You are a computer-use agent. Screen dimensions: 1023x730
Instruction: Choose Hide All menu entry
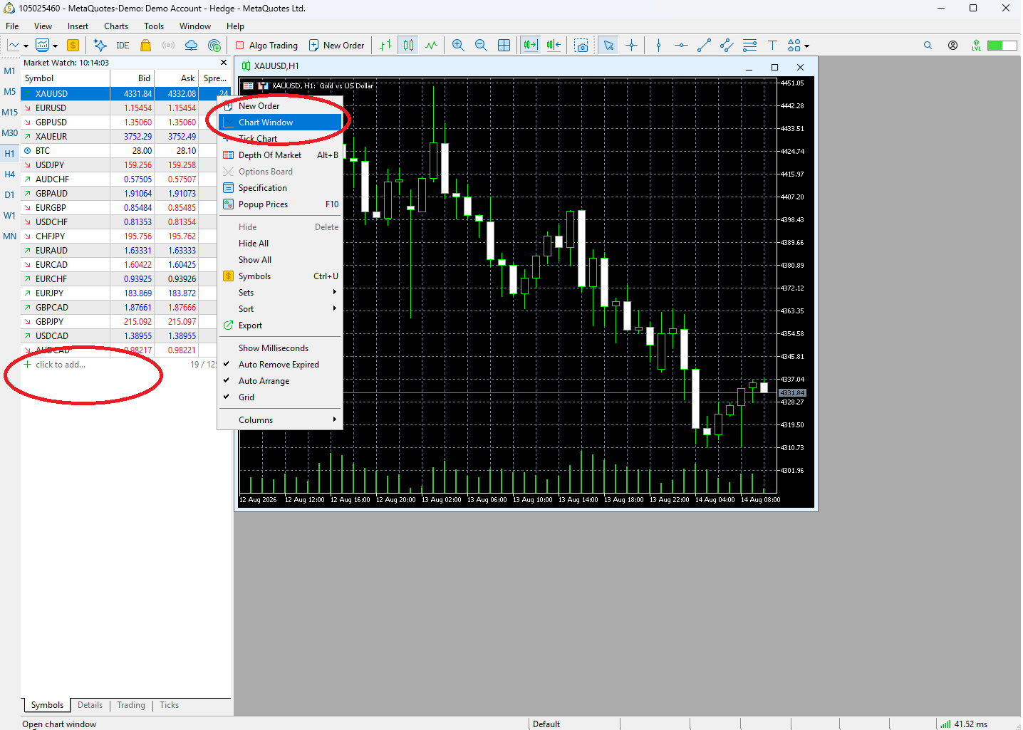[280, 244]
